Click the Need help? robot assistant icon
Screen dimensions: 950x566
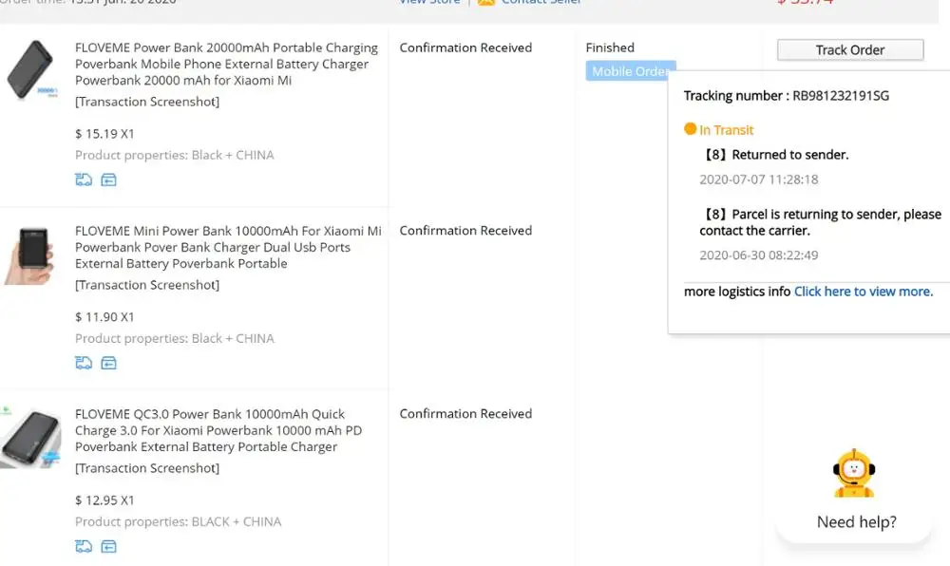click(x=854, y=473)
